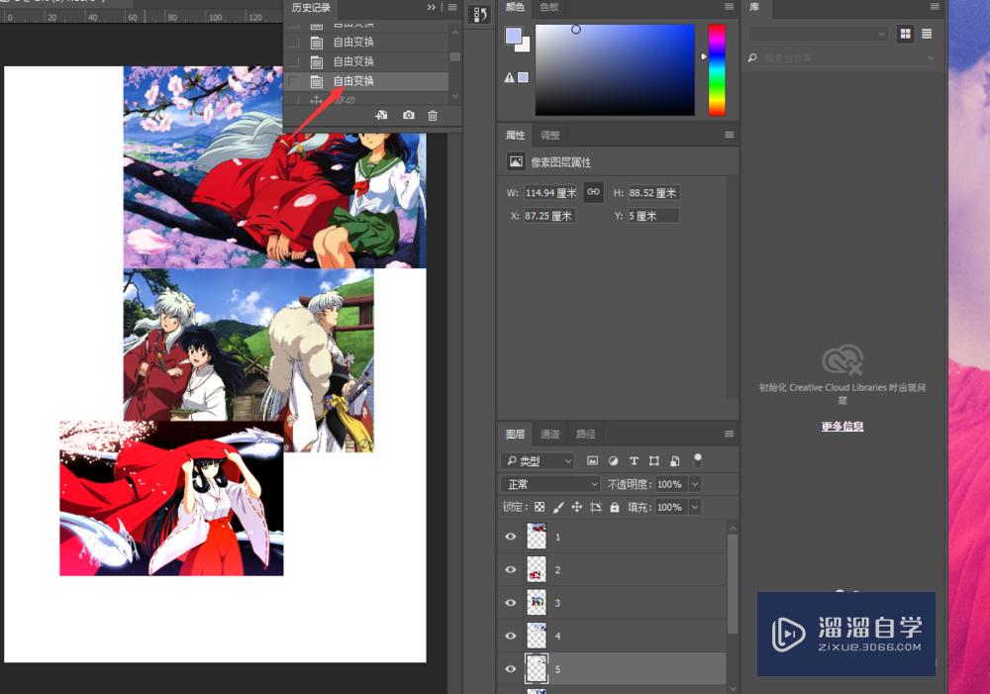This screenshot has width=990, height=694.
Task: Lock layer position with move icon
Action: click(576, 507)
